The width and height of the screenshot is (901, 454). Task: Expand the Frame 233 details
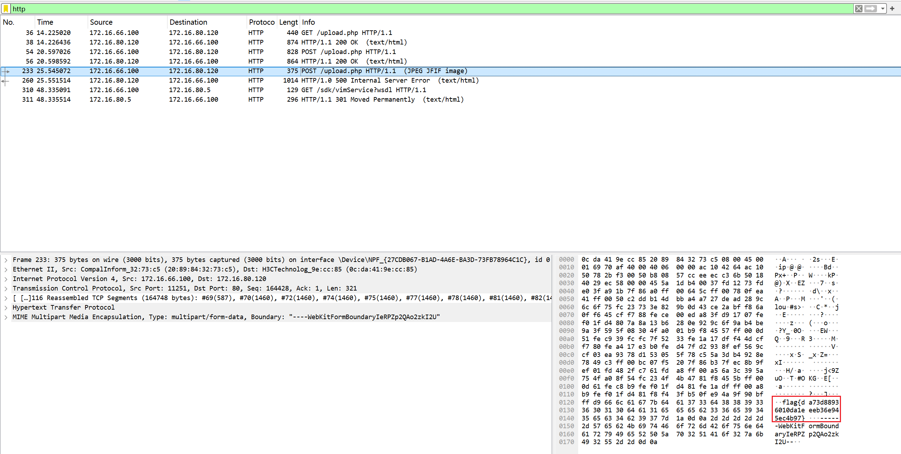tap(6, 260)
